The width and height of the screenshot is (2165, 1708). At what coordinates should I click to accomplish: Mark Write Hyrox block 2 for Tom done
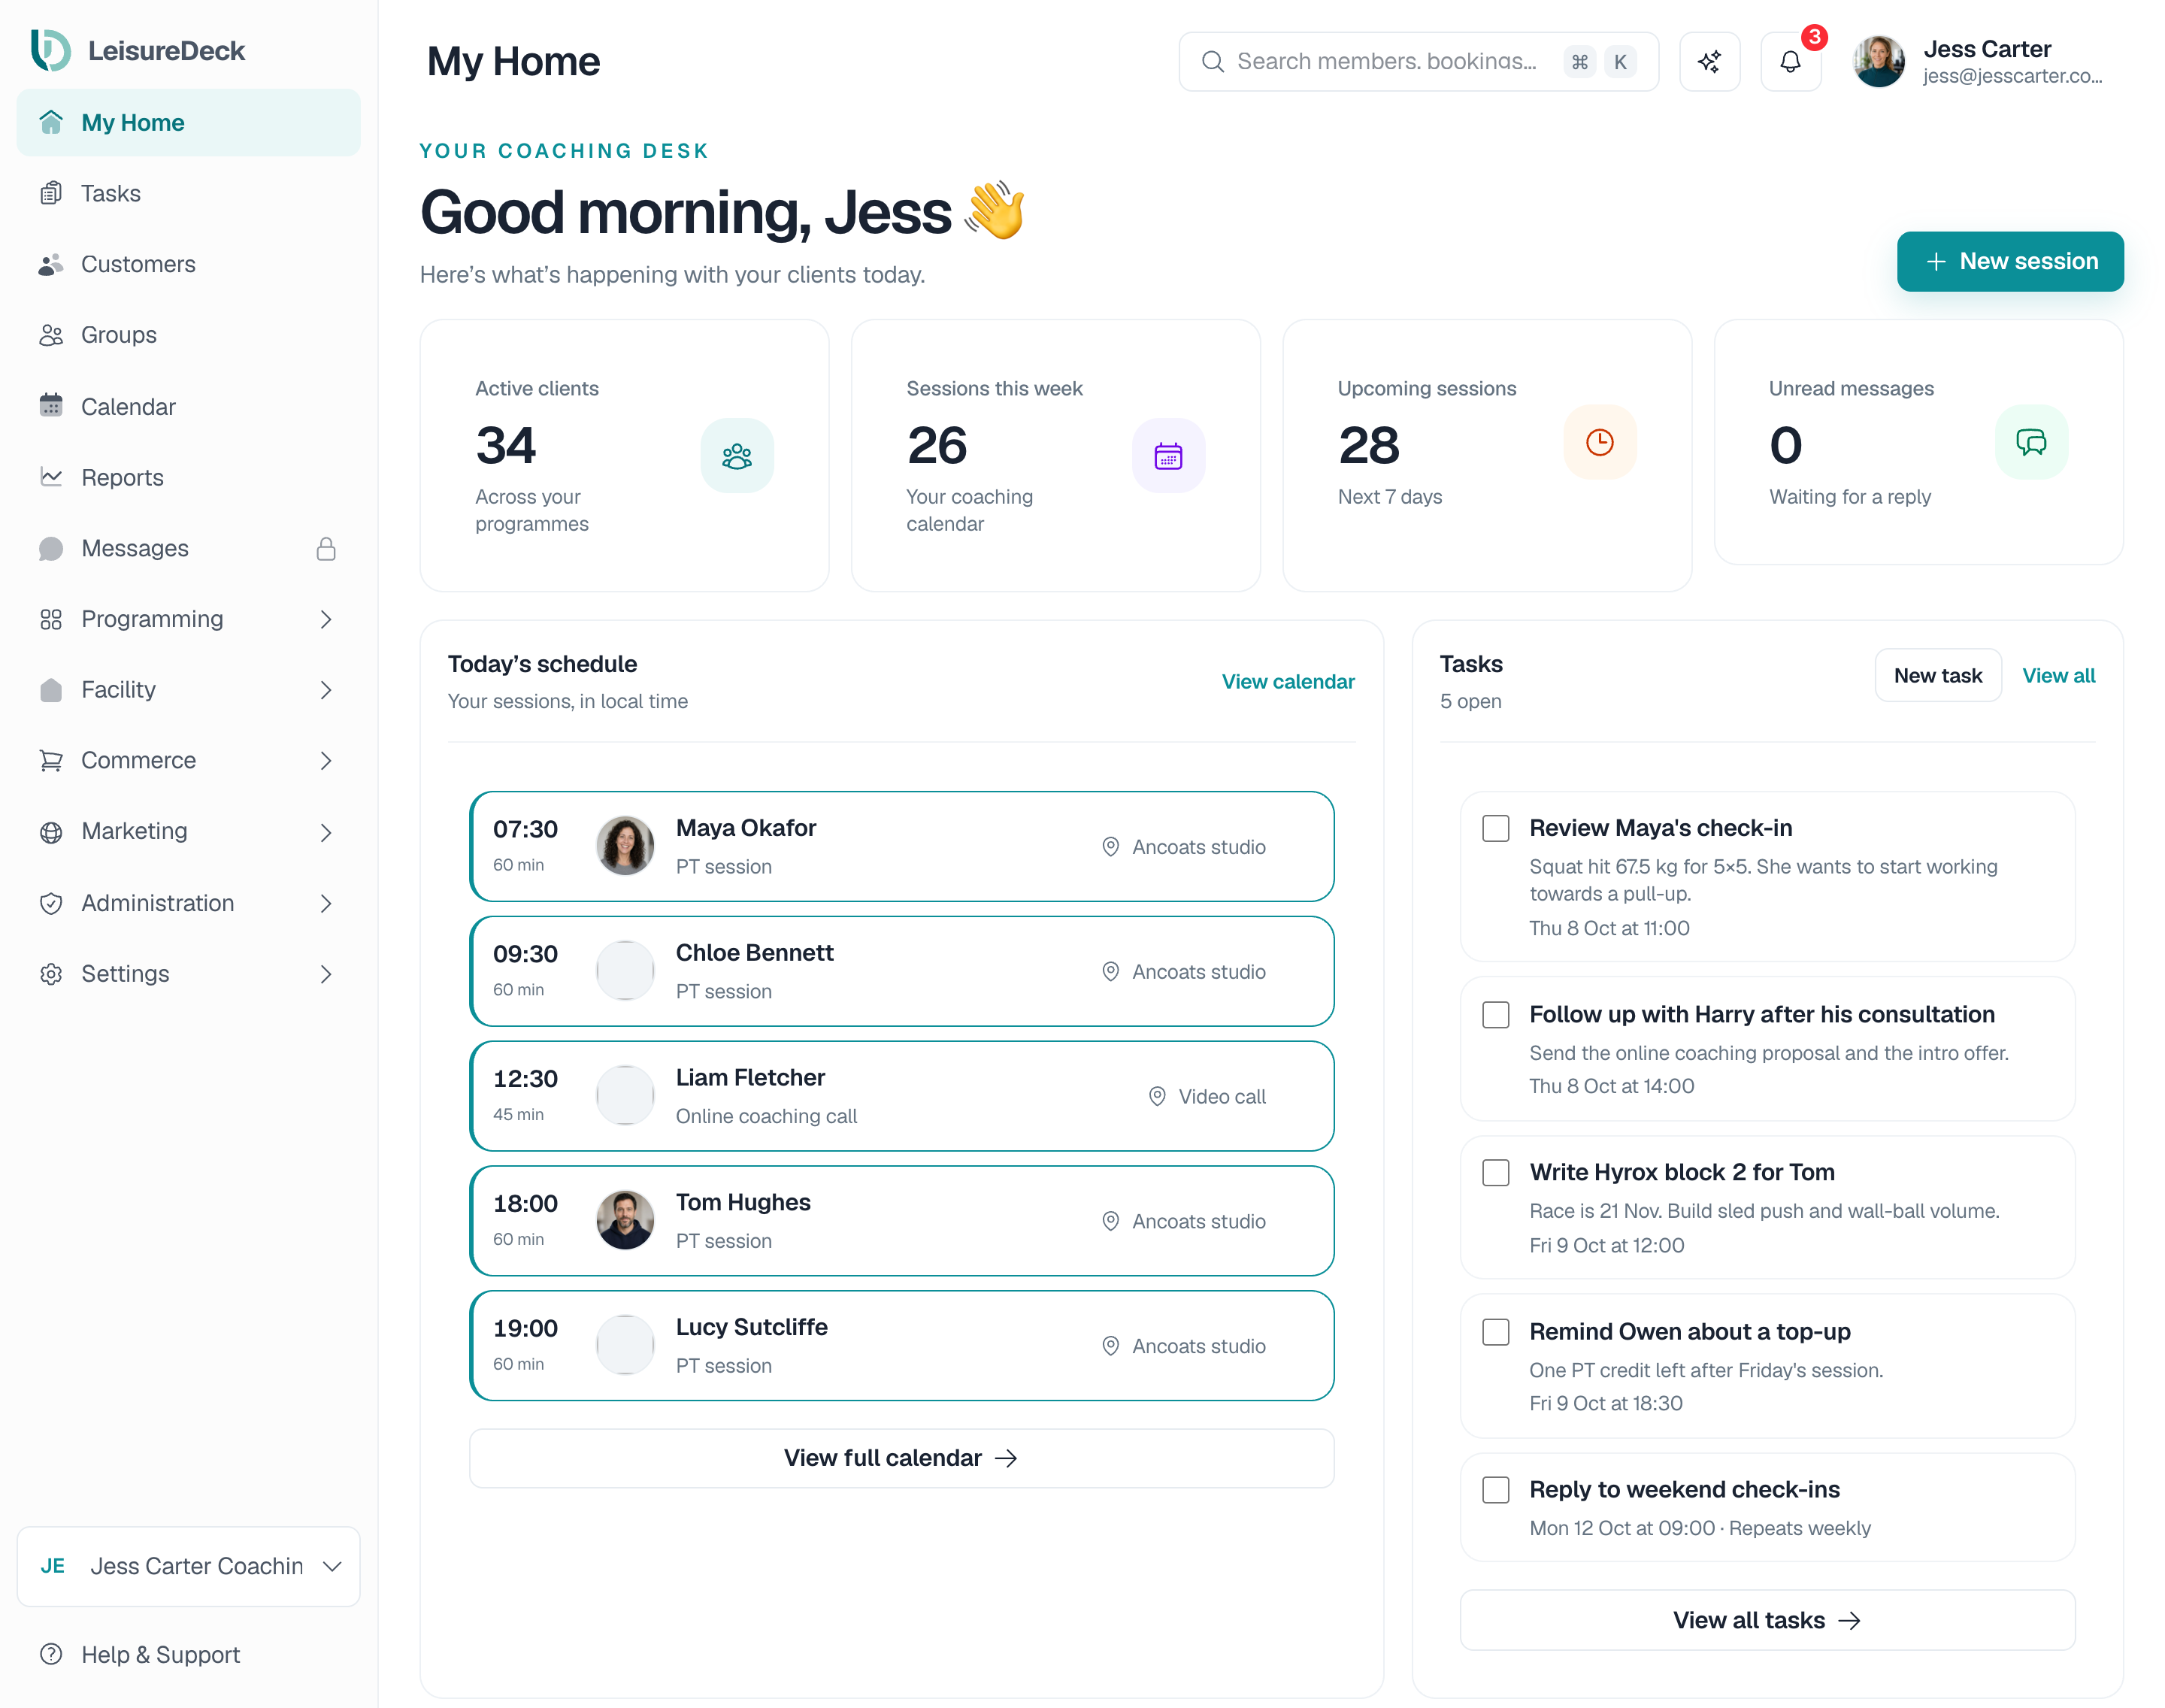click(x=1495, y=1172)
